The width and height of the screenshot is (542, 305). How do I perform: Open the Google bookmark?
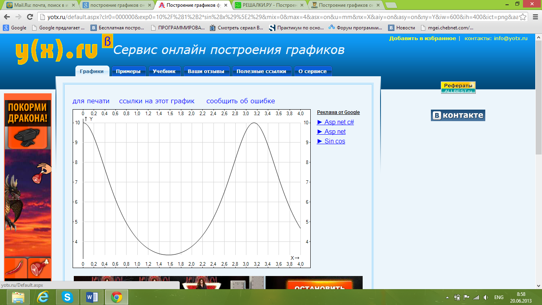click(15, 28)
